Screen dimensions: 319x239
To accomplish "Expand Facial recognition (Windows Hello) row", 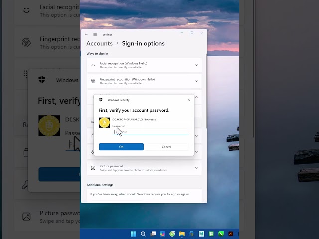I will 144,65.
